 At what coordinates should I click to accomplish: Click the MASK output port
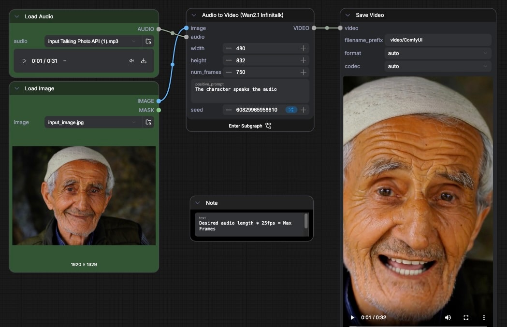[x=159, y=110]
